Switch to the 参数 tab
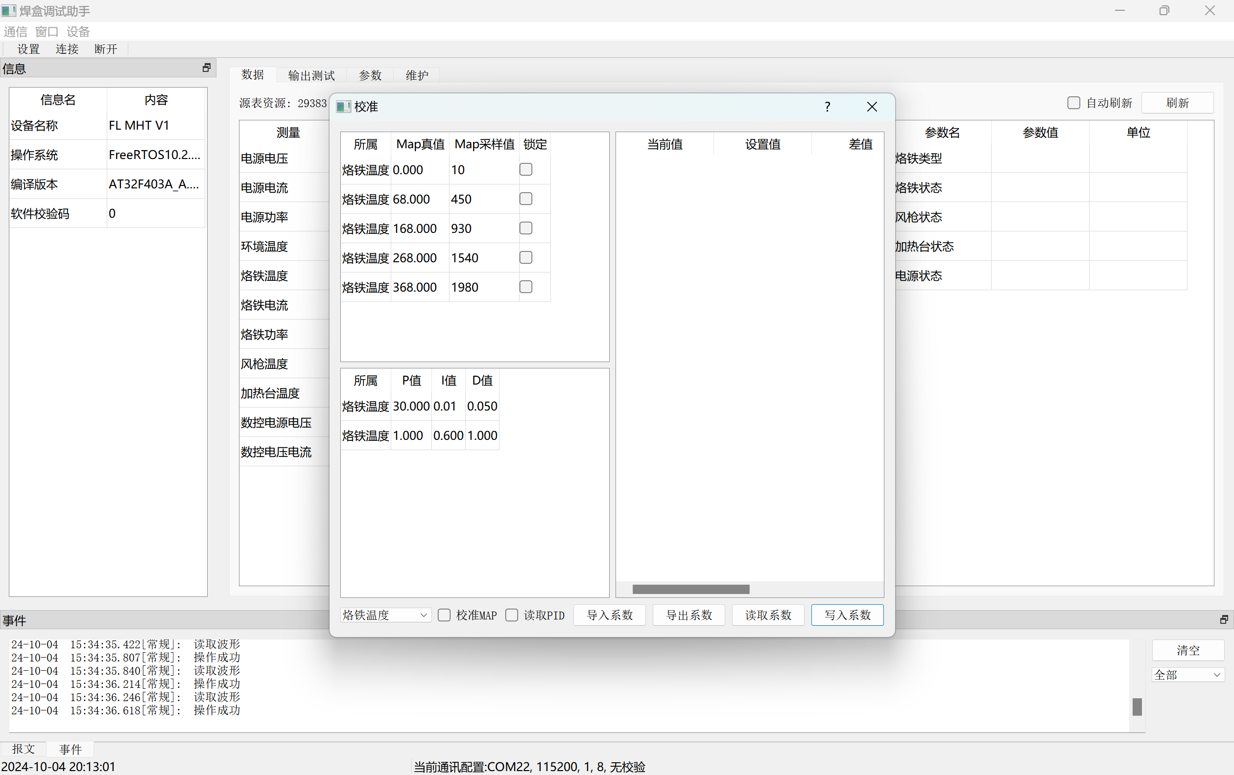Image resolution: width=1234 pixels, height=775 pixels. 370,75
